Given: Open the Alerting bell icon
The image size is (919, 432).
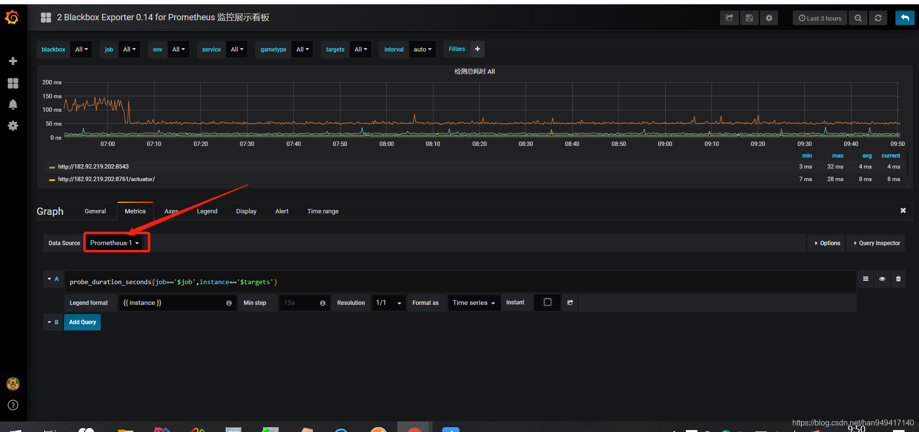Looking at the screenshot, I should coord(13,105).
